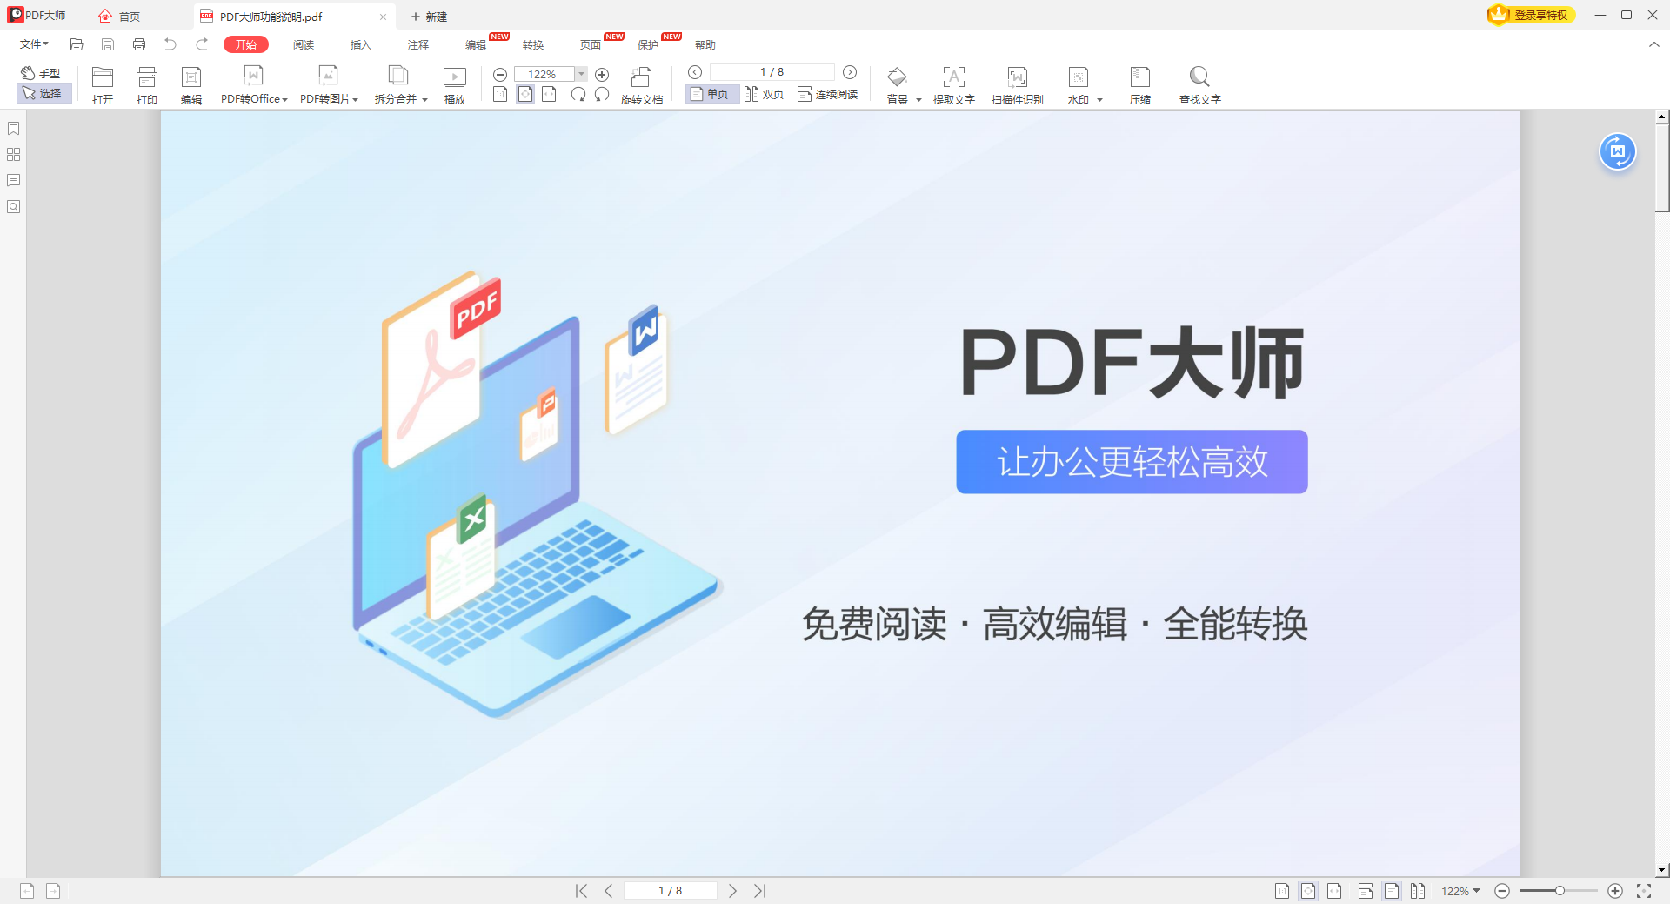Click the 登录享特权 login button
This screenshot has width=1670, height=904.
1530,15
